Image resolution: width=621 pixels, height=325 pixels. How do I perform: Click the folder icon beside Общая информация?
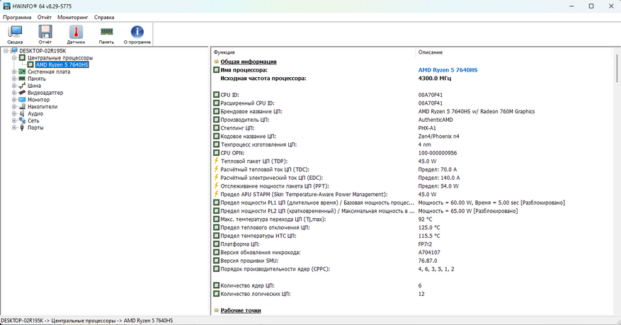[x=216, y=62]
